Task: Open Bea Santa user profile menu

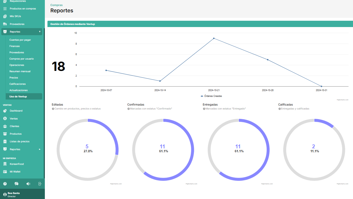Action: coord(14,195)
